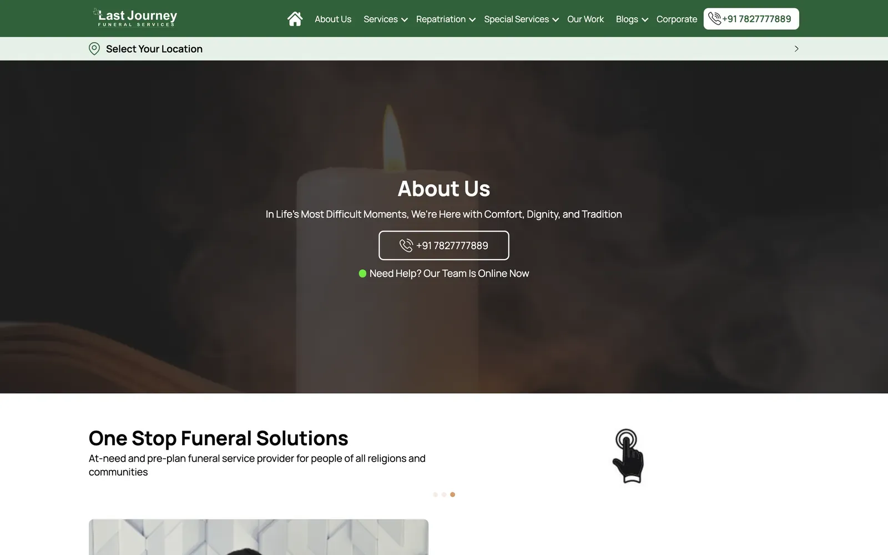Click phone icon in header call button
This screenshot has height=555, width=888.
(714, 19)
